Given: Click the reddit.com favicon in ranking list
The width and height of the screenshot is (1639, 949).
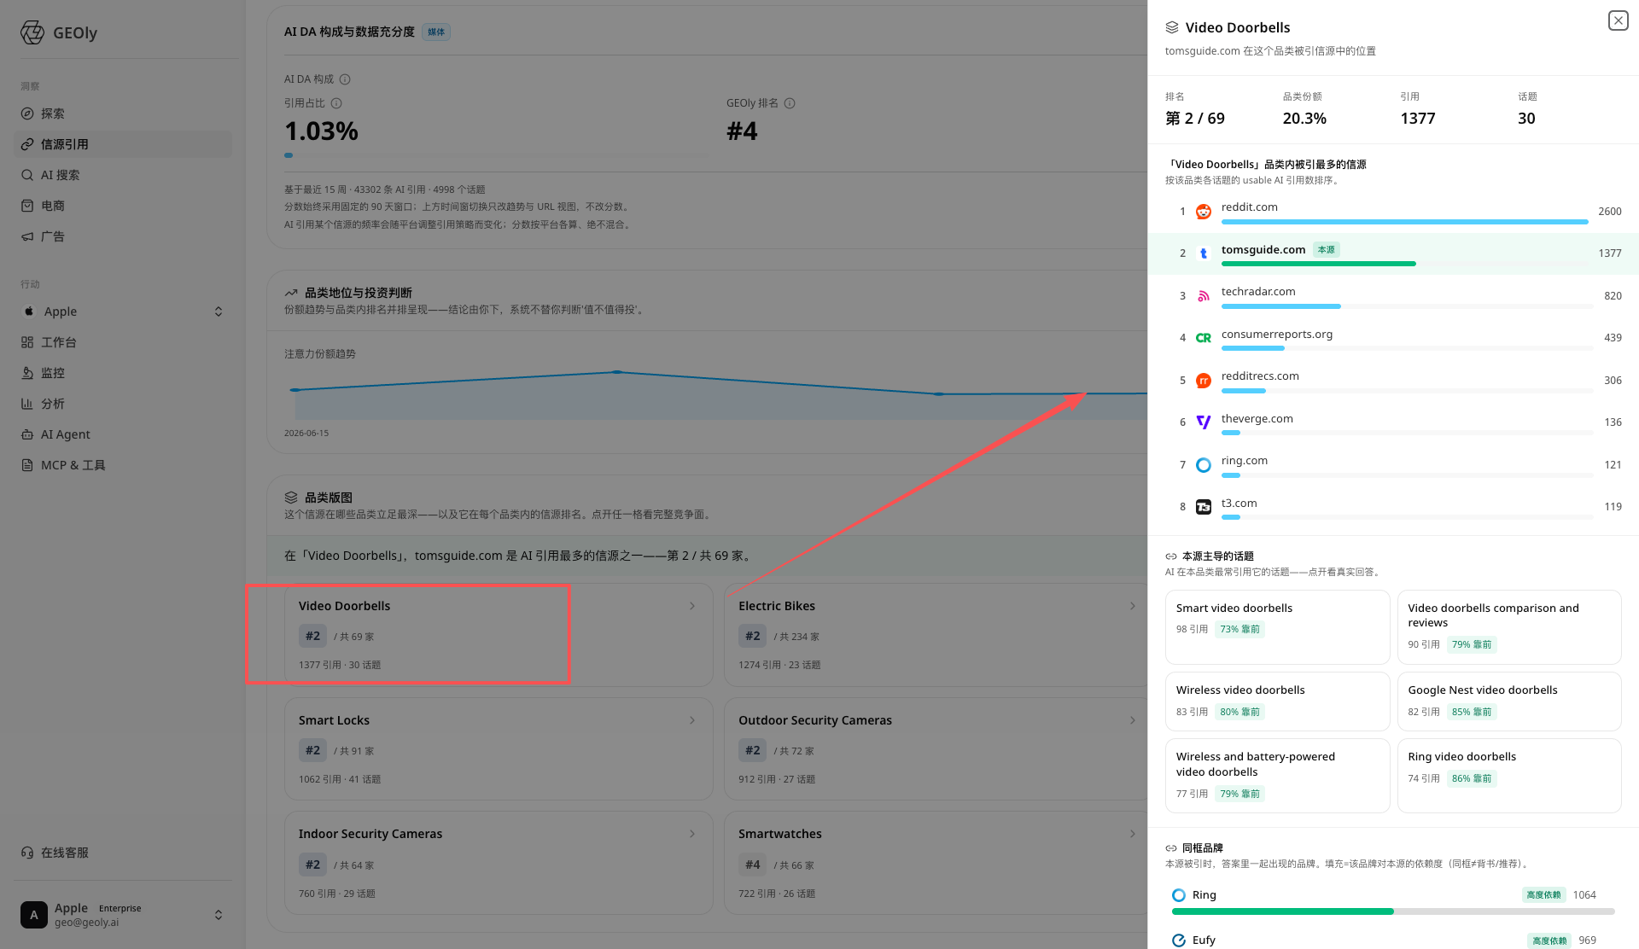Looking at the screenshot, I should 1204,212.
